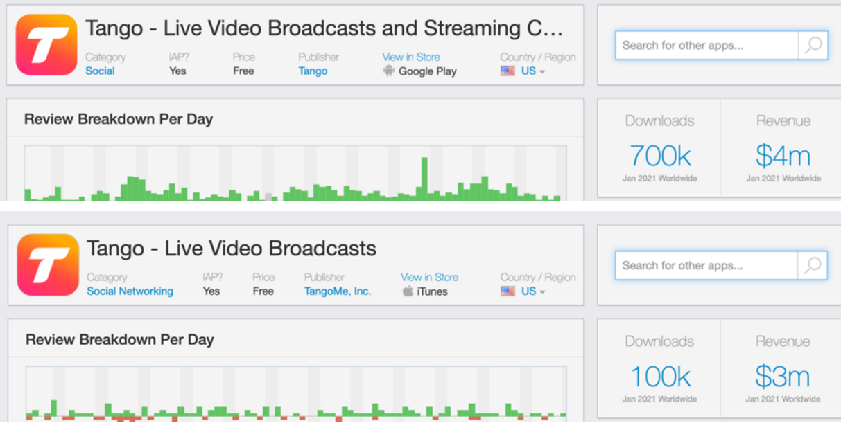
Task: Click View in Store above Google Play
Action: (x=410, y=57)
